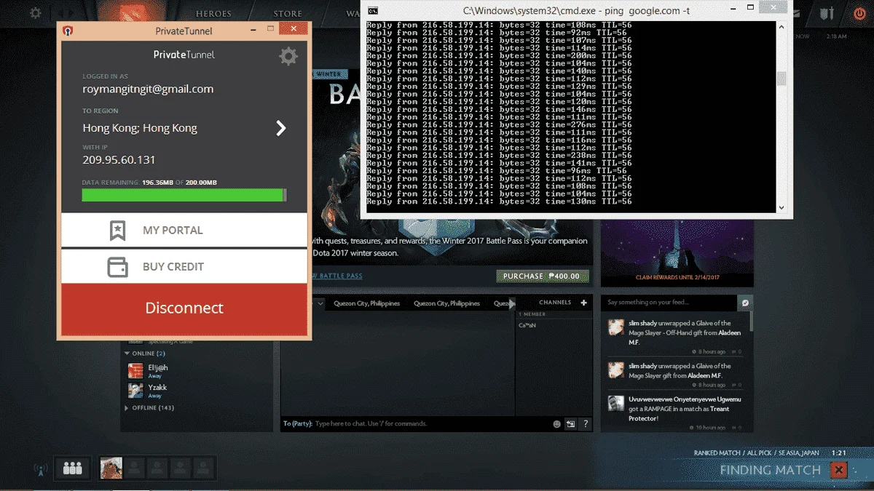Viewport: 874px width, 491px height.
Task: Select friend El!j@h in friends list
Action: click(x=158, y=368)
